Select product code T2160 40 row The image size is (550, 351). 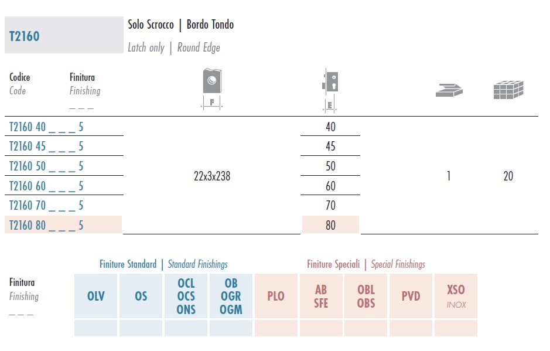[x=64, y=127]
